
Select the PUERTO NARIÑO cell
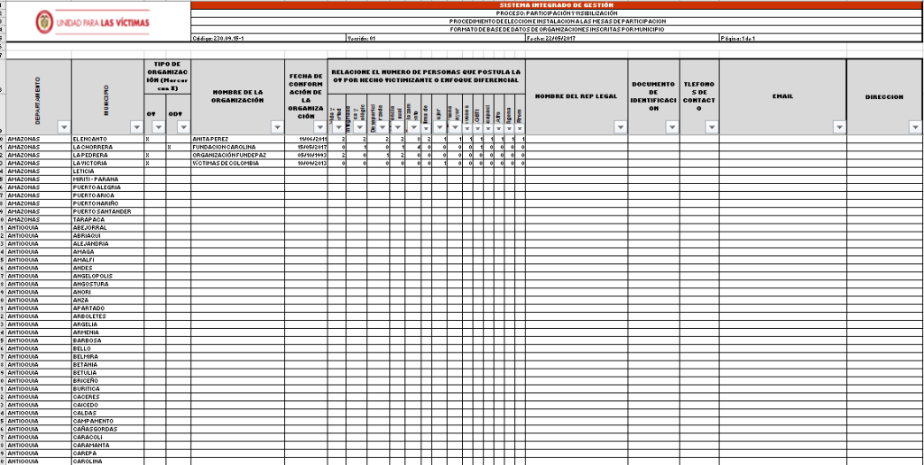click(108, 203)
